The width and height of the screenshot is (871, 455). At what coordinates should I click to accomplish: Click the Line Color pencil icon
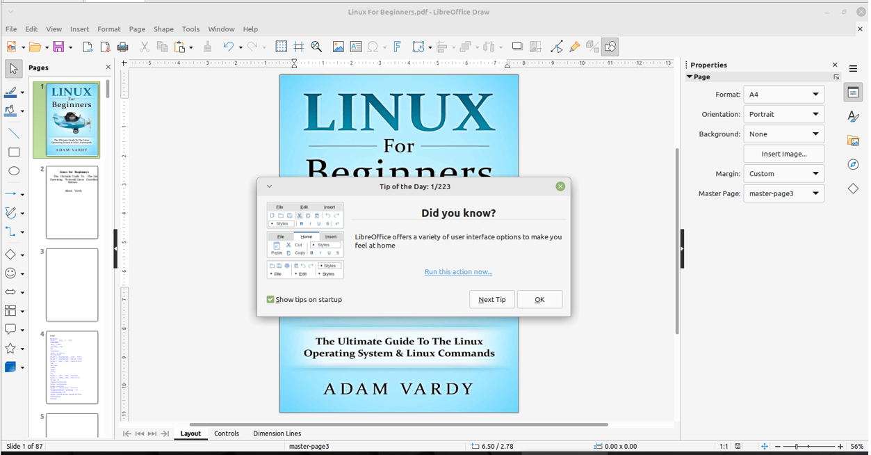click(10, 92)
